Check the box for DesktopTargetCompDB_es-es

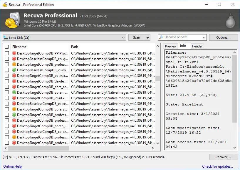pyautogui.click(x=7, y=75)
